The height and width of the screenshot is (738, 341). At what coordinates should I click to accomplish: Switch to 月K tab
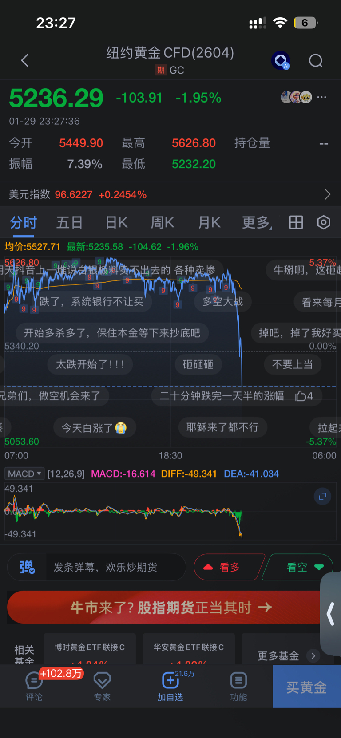pyautogui.click(x=209, y=222)
